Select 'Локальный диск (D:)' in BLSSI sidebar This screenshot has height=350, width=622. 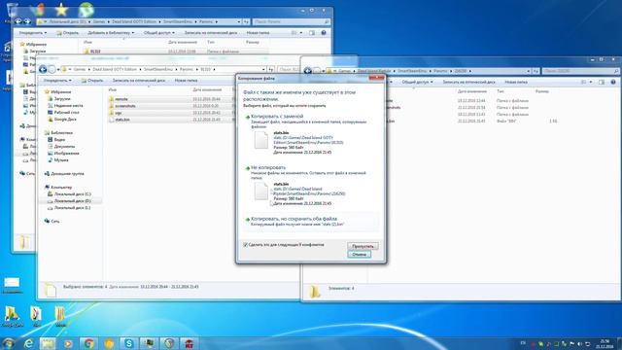click(x=72, y=201)
